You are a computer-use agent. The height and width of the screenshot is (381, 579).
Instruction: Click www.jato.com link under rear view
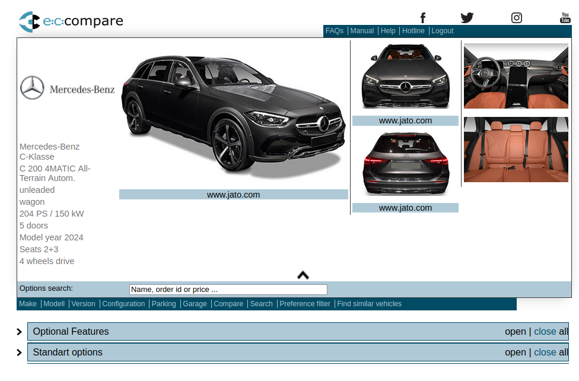405,208
